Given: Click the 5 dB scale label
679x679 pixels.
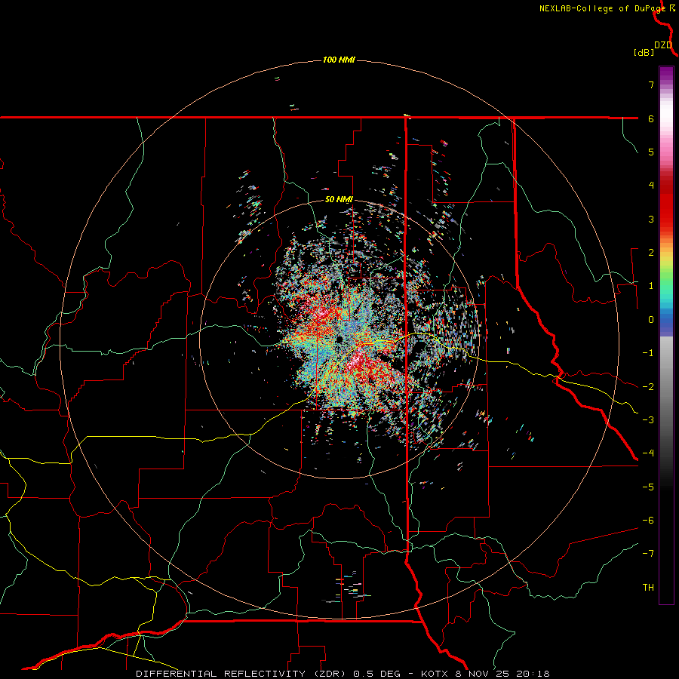Looking at the screenshot, I should pyautogui.click(x=651, y=152).
